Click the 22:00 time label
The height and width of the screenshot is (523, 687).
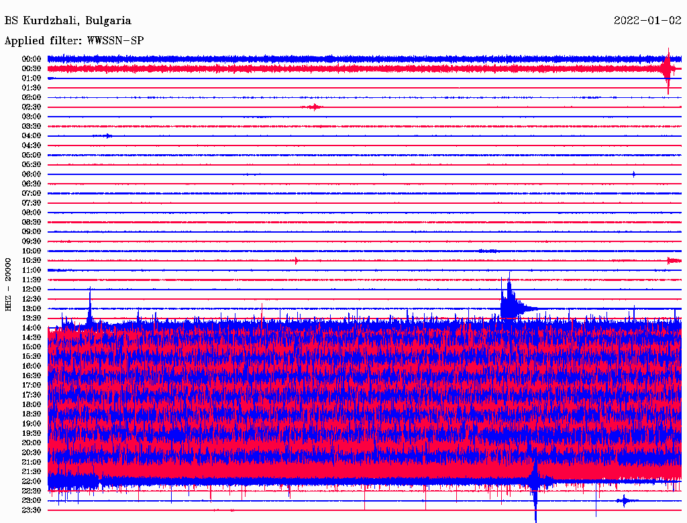click(32, 481)
